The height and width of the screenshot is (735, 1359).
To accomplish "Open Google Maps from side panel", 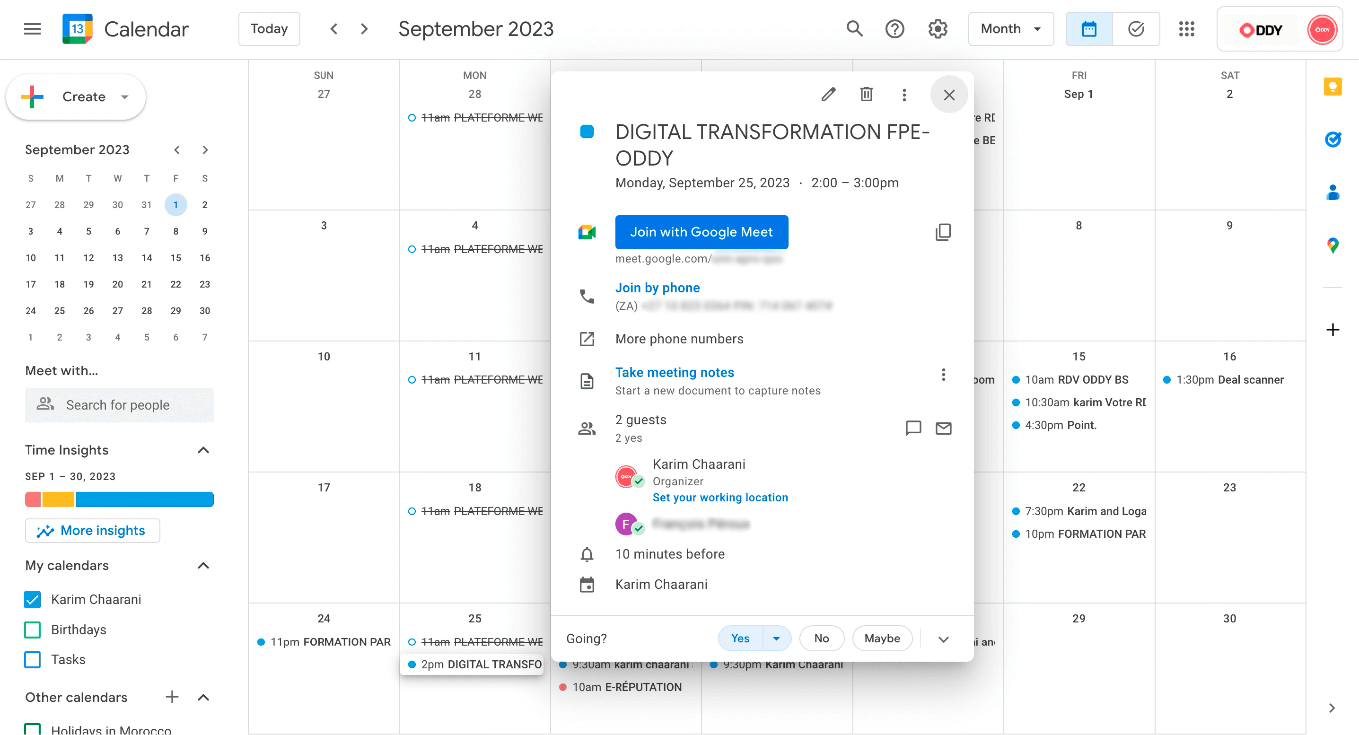I will click(1333, 245).
